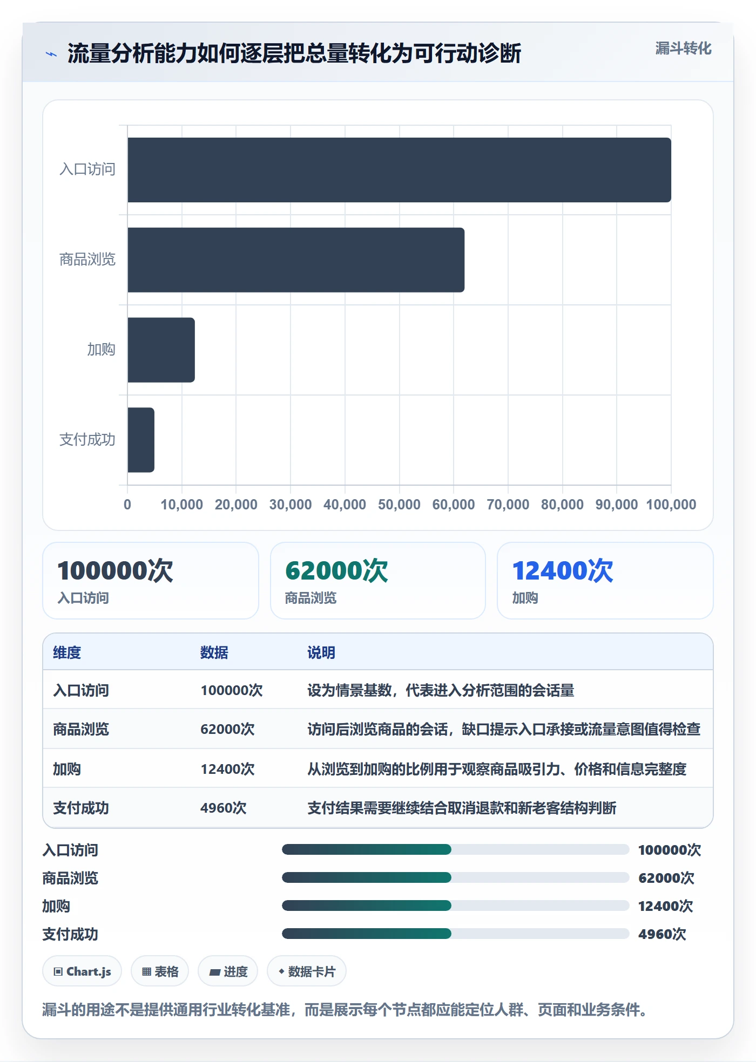The height and width of the screenshot is (1062, 756).
Task: Click the 入口访问 y-axis label
Action: [x=87, y=169]
